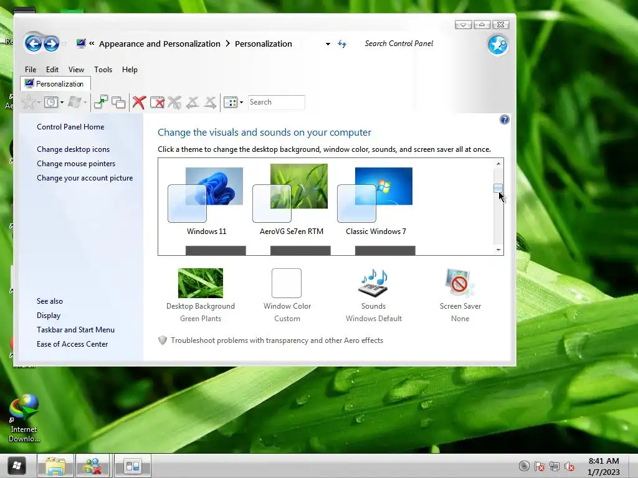Click the Action Center flag tray icon

tap(539, 466)
